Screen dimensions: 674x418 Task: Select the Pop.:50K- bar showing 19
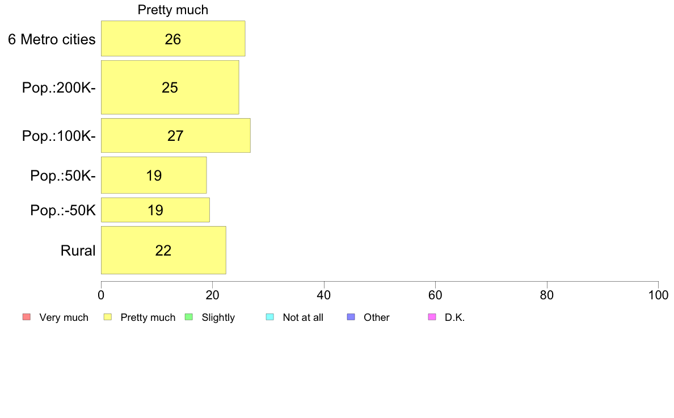[x=154, y=175]
